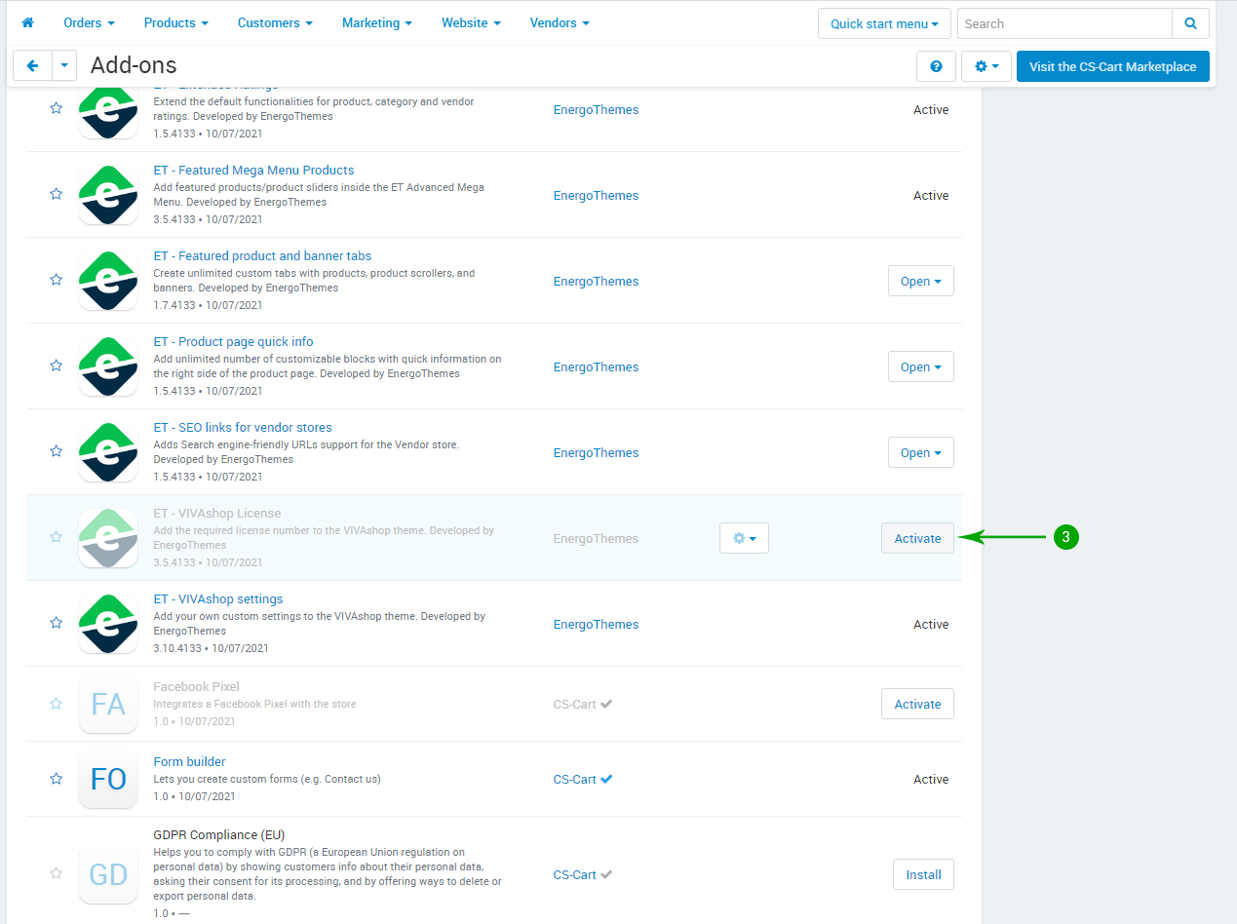
Task: Go to the home icon in navigation
Action: coord(27,22)
